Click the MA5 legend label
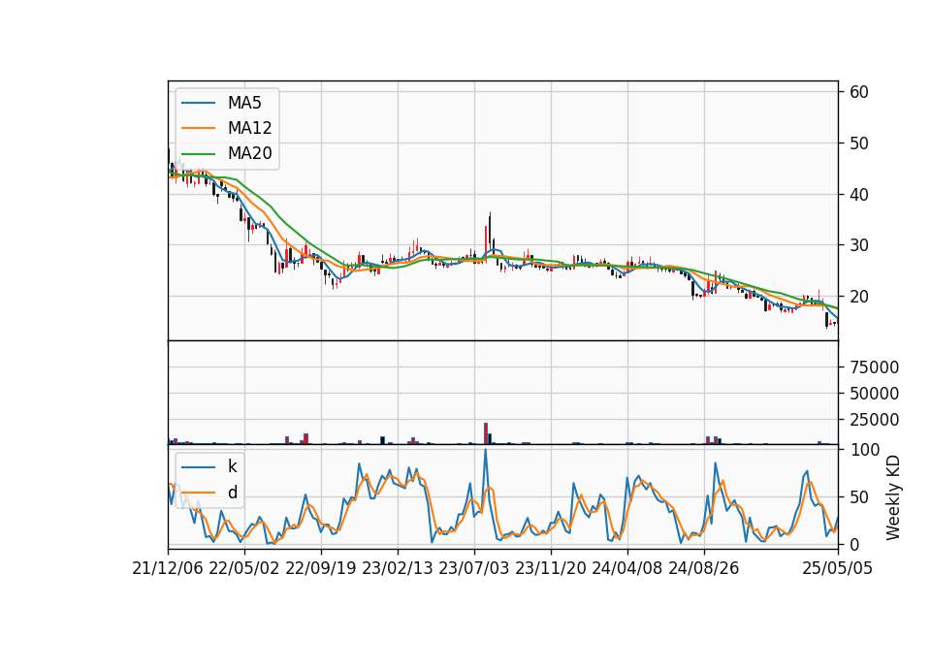The image size is (931, 669). [x=244, y=103]
